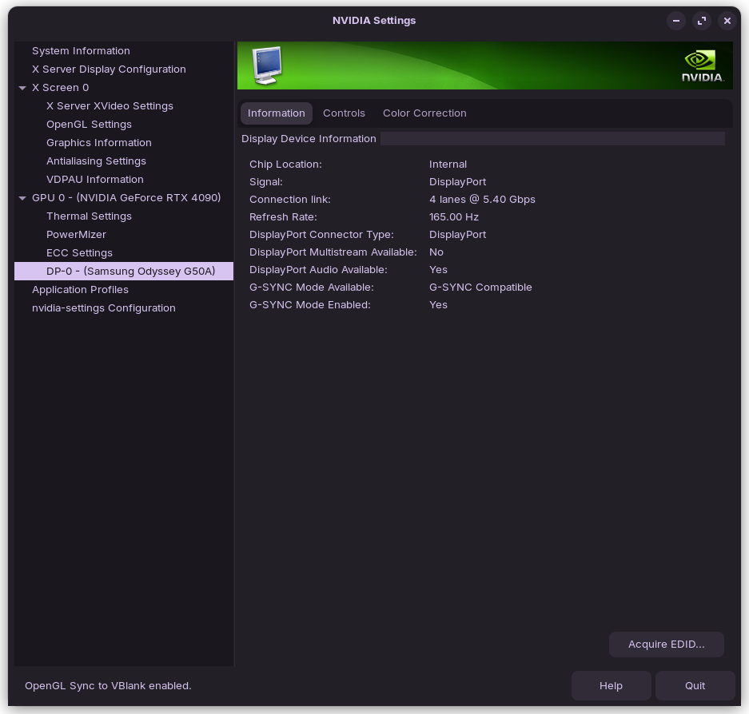Maximize the NVIDIA Settings window
Image resolution: width=749 pixels, height=714 pixels.
(x=701, y=21)
